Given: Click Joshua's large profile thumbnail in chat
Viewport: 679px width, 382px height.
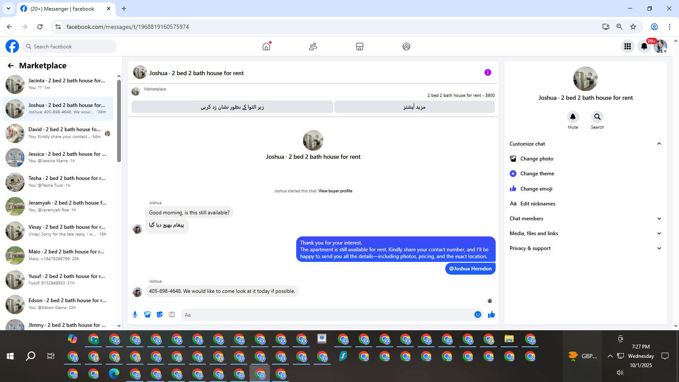Looking at the screenshot, I should pos(313,140).
